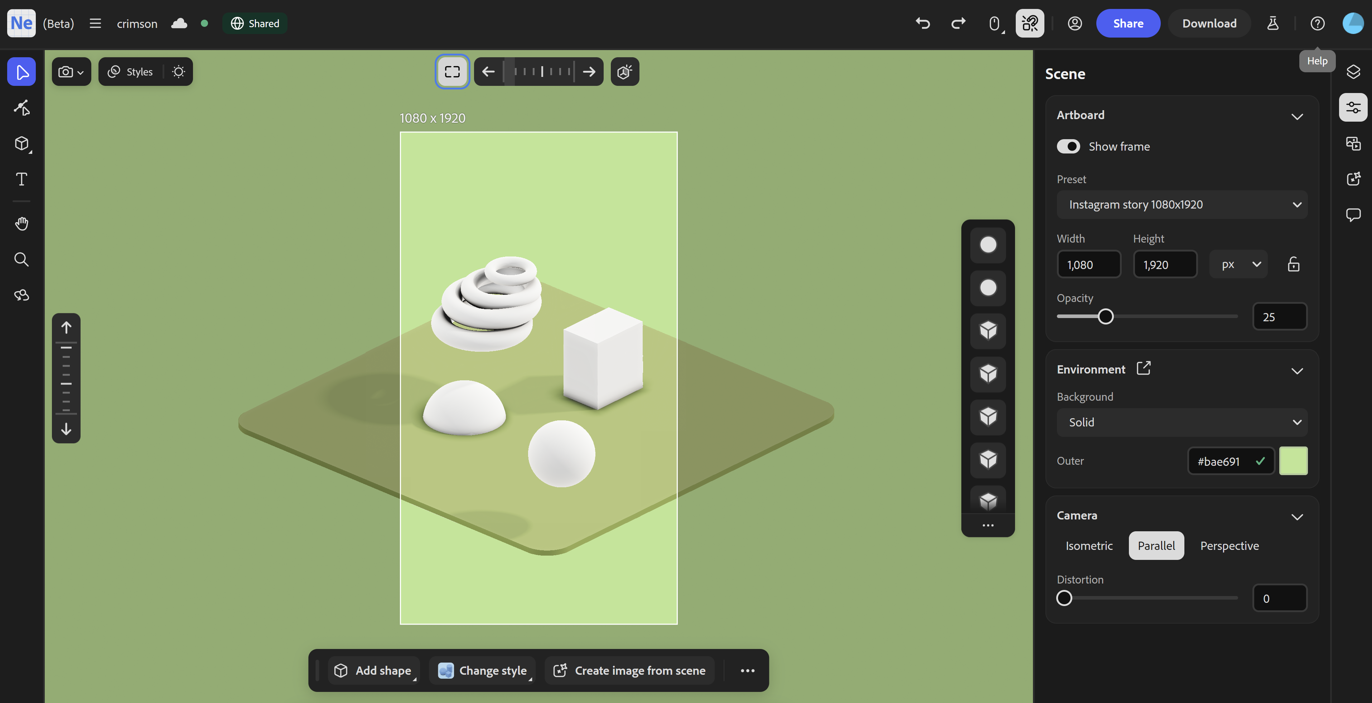Select the direct selection pen tool
Viewport: 1372px width, 703px height.
tap(21, 107)
